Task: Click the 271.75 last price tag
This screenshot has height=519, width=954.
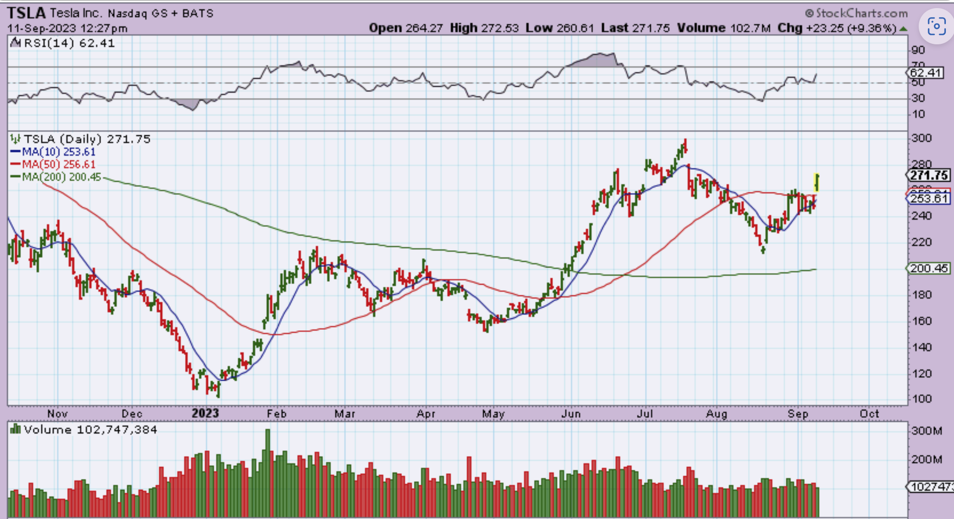Action: [x=928, y=175]
